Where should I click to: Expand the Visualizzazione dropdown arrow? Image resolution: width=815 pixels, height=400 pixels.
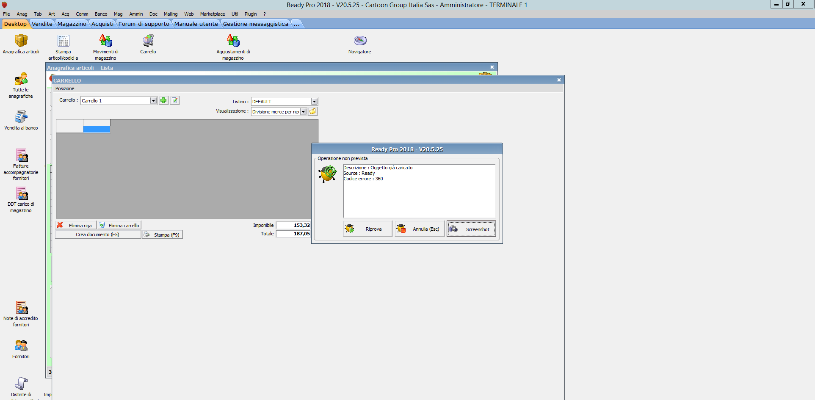[304, 111]
